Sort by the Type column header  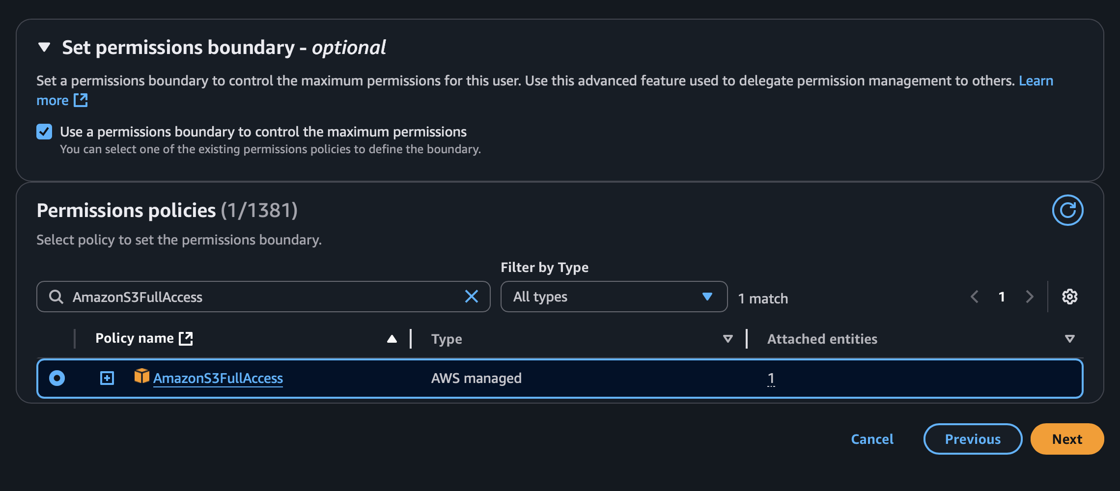pos(728,339)
